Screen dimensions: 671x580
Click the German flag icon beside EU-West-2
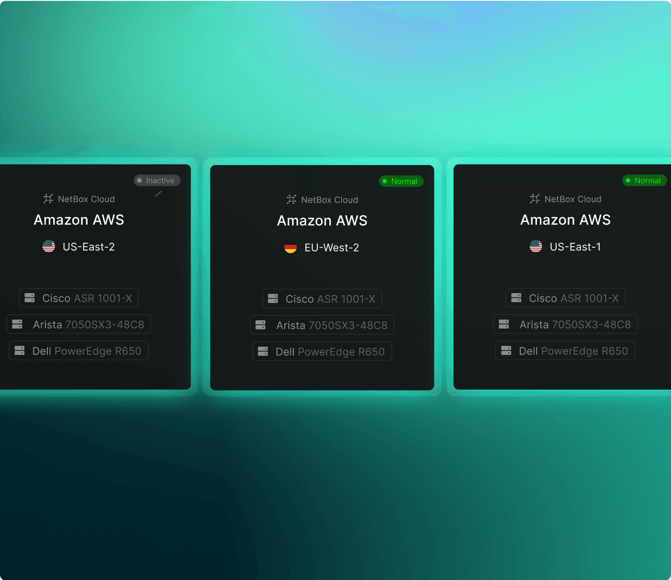pos(291,248)
